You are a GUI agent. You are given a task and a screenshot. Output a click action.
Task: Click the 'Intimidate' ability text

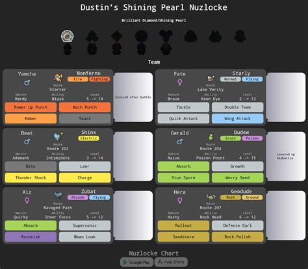(x=58, y=158)
